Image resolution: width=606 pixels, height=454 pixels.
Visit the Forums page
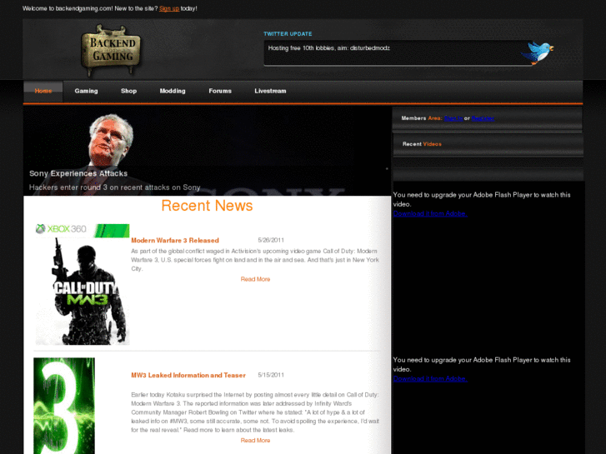point(220,91)
